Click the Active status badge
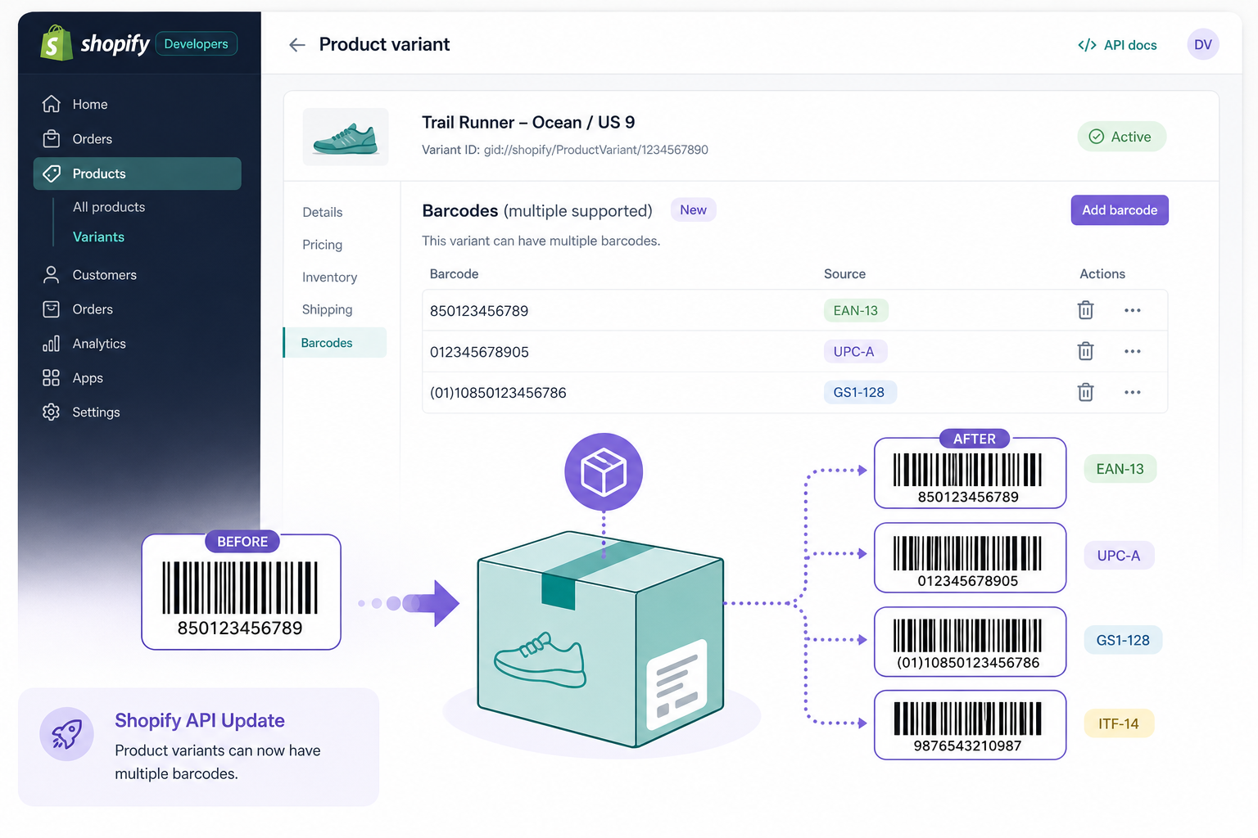 (1121, 137)
